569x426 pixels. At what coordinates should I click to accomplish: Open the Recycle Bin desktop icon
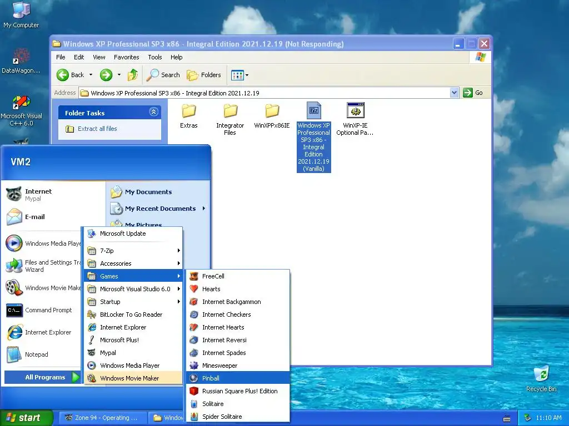point(541,378)
